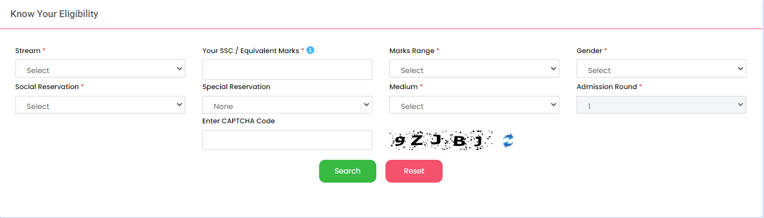Screen dimensions: 764x218
Task: Refresh the CAPTCHA code
Action: (x=508, y=140)
